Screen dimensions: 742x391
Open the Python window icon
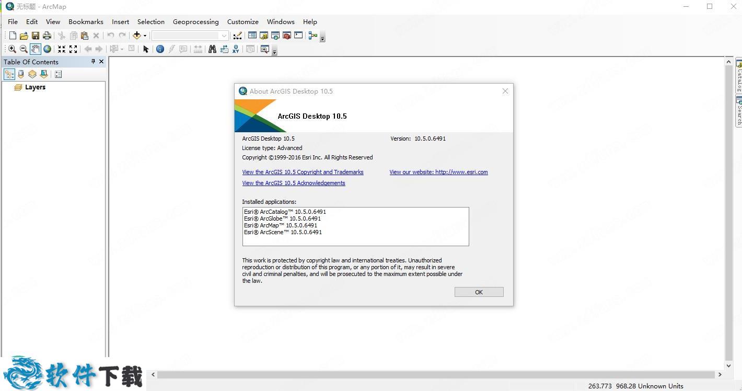298,35
